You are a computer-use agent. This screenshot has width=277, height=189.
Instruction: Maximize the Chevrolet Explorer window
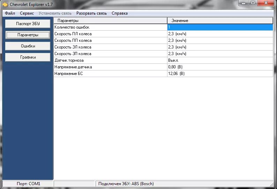tap(253, 3)
